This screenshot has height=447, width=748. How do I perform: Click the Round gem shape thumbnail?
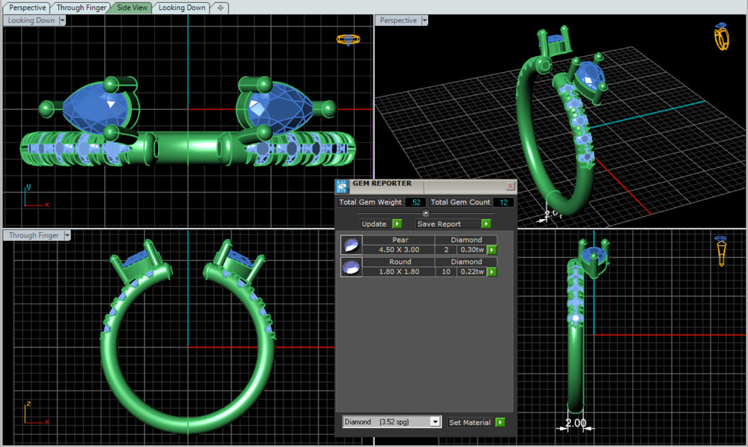pos(351,267)
